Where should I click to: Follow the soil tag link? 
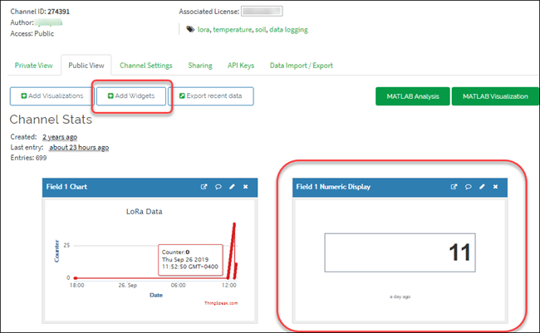click(x=260, y=30)
